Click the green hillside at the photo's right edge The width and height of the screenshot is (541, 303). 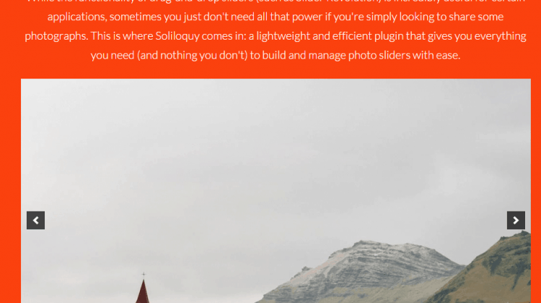497,269
